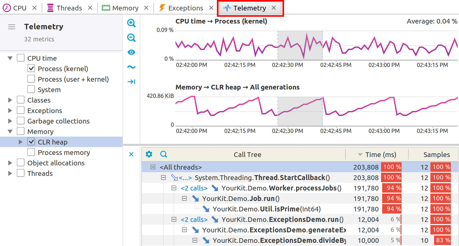Uncheck the Process (kernel) metric
Viewport: 459px width, 246px height.
31,68
